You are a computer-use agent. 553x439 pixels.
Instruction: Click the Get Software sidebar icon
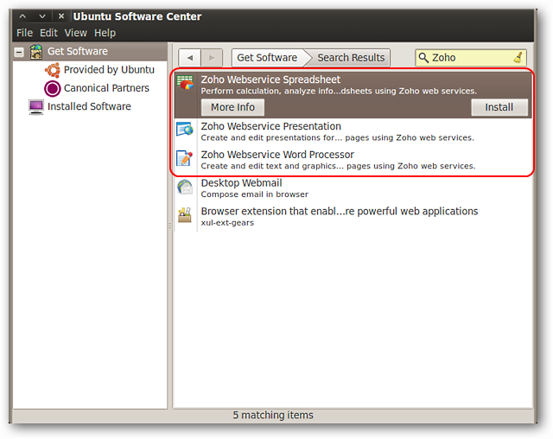36,52
